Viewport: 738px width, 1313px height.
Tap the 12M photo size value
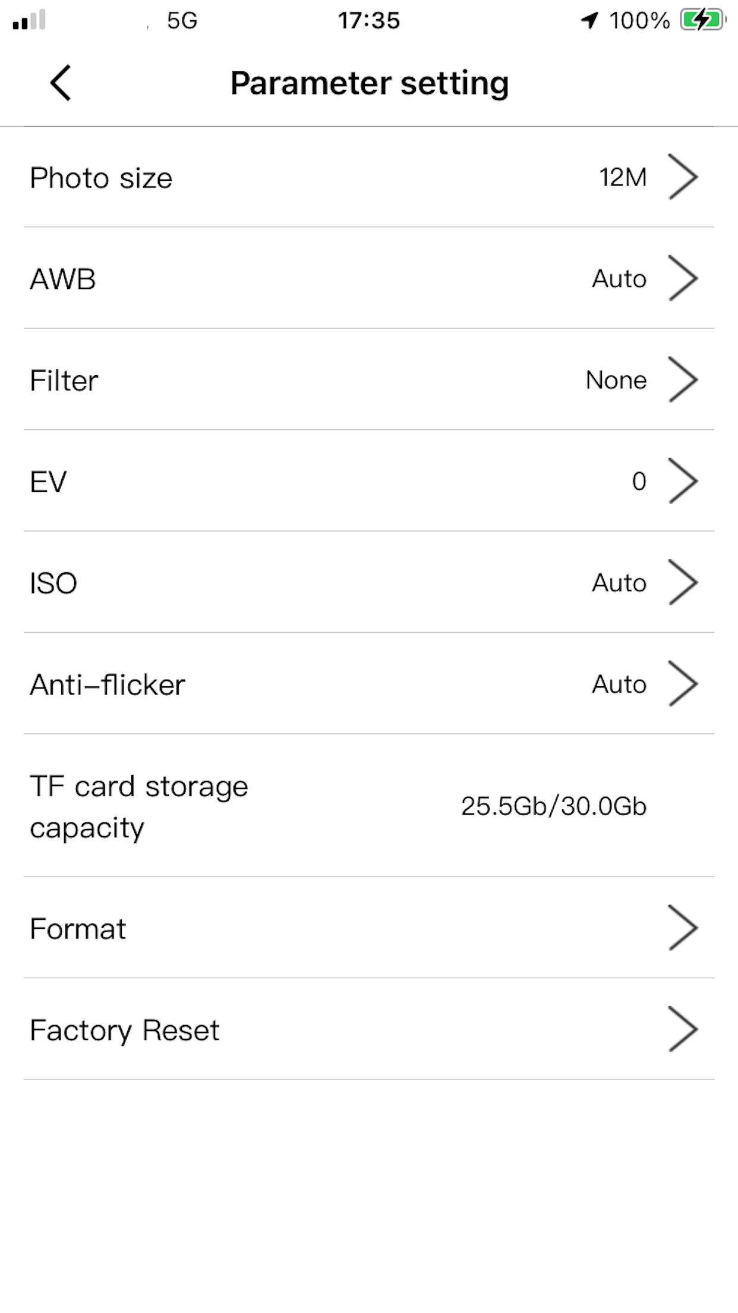(622, 177)
